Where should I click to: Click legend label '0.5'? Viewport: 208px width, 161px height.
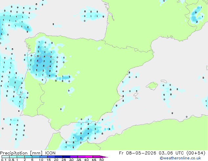pos(11,160)
